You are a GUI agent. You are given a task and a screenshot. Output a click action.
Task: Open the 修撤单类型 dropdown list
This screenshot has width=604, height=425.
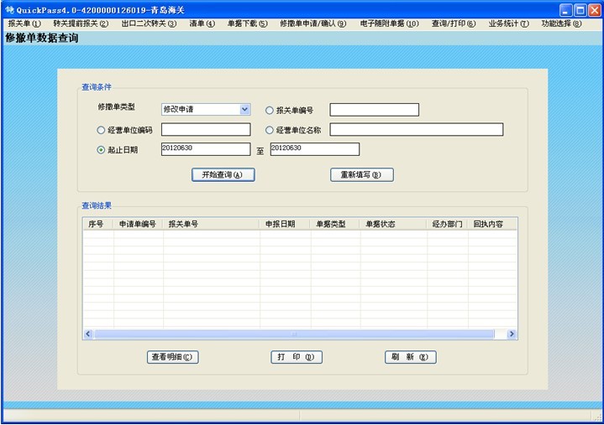point(244,110)
